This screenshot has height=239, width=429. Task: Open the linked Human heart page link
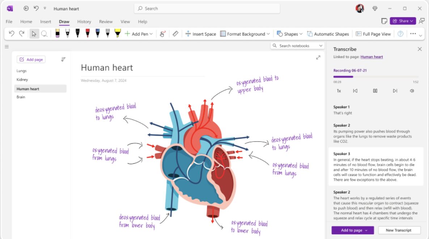tap(371, 57)
